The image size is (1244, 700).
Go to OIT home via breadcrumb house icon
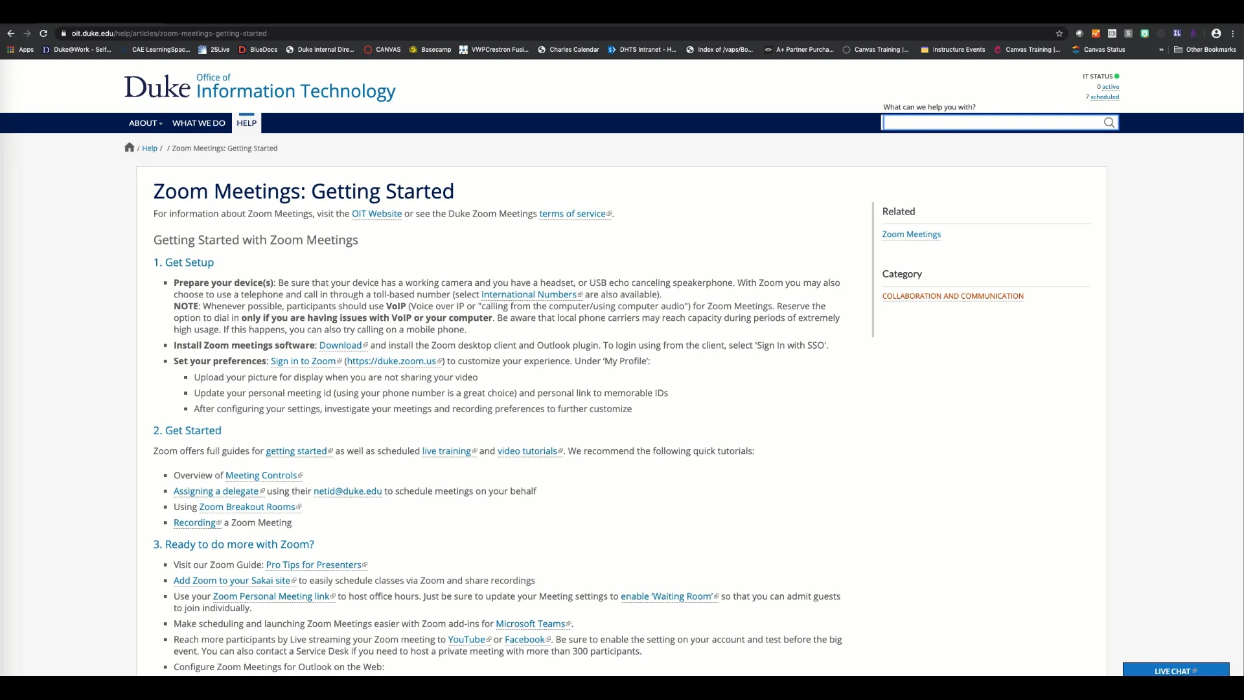(x=130, y=147)
